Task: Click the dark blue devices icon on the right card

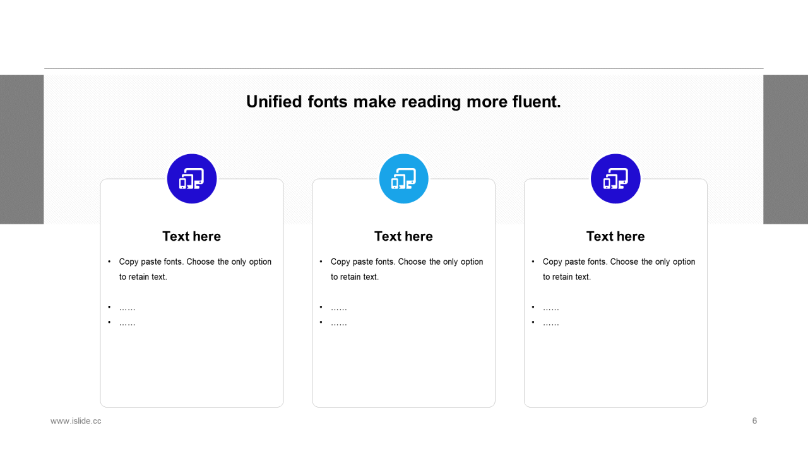Action: pyautogui.click(x=615, y=179)
